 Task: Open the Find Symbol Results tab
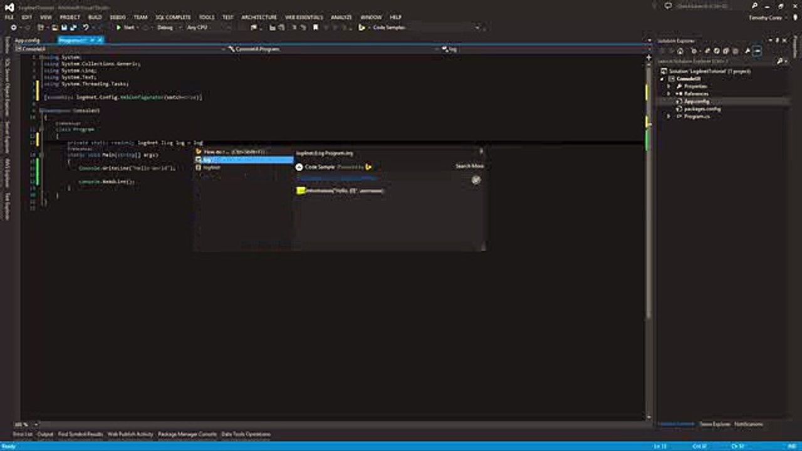[81, 434]
